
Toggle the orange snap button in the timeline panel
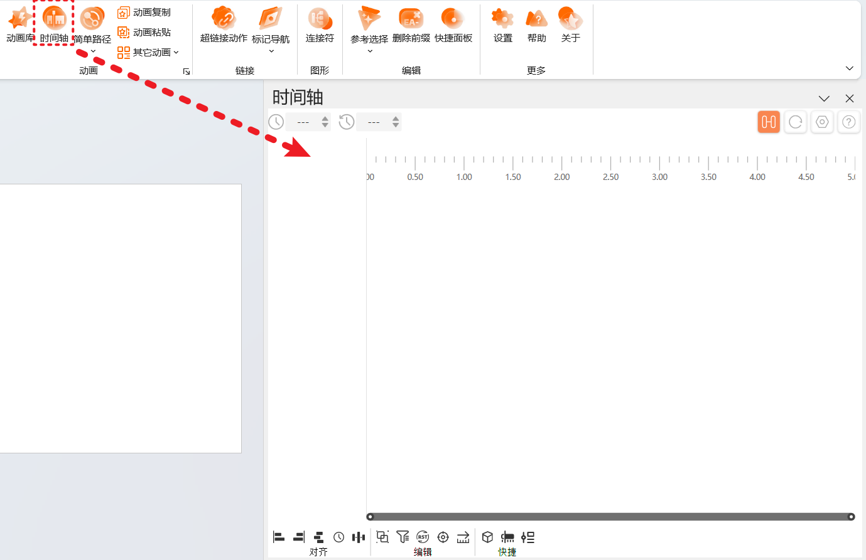pos(769,122)
